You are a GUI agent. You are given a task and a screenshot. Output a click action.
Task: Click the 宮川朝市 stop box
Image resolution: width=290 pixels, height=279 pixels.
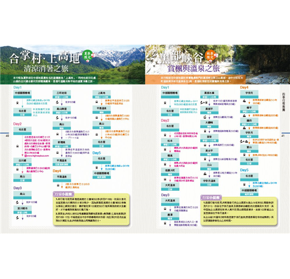22,210
